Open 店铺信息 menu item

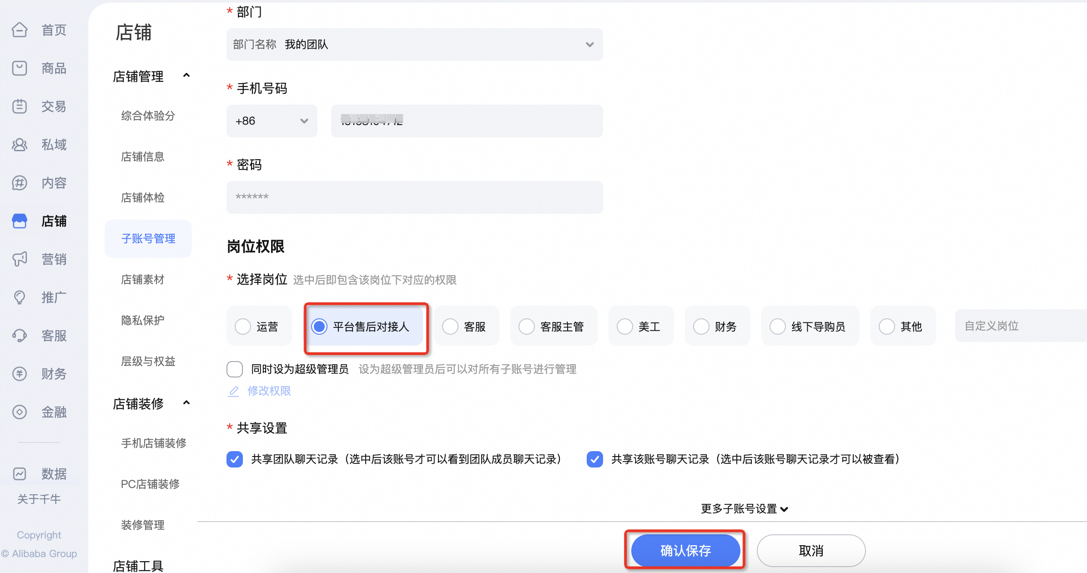pos(143,157)
